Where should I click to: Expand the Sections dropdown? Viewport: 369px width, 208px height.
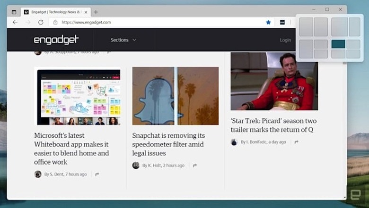point(123,40)
